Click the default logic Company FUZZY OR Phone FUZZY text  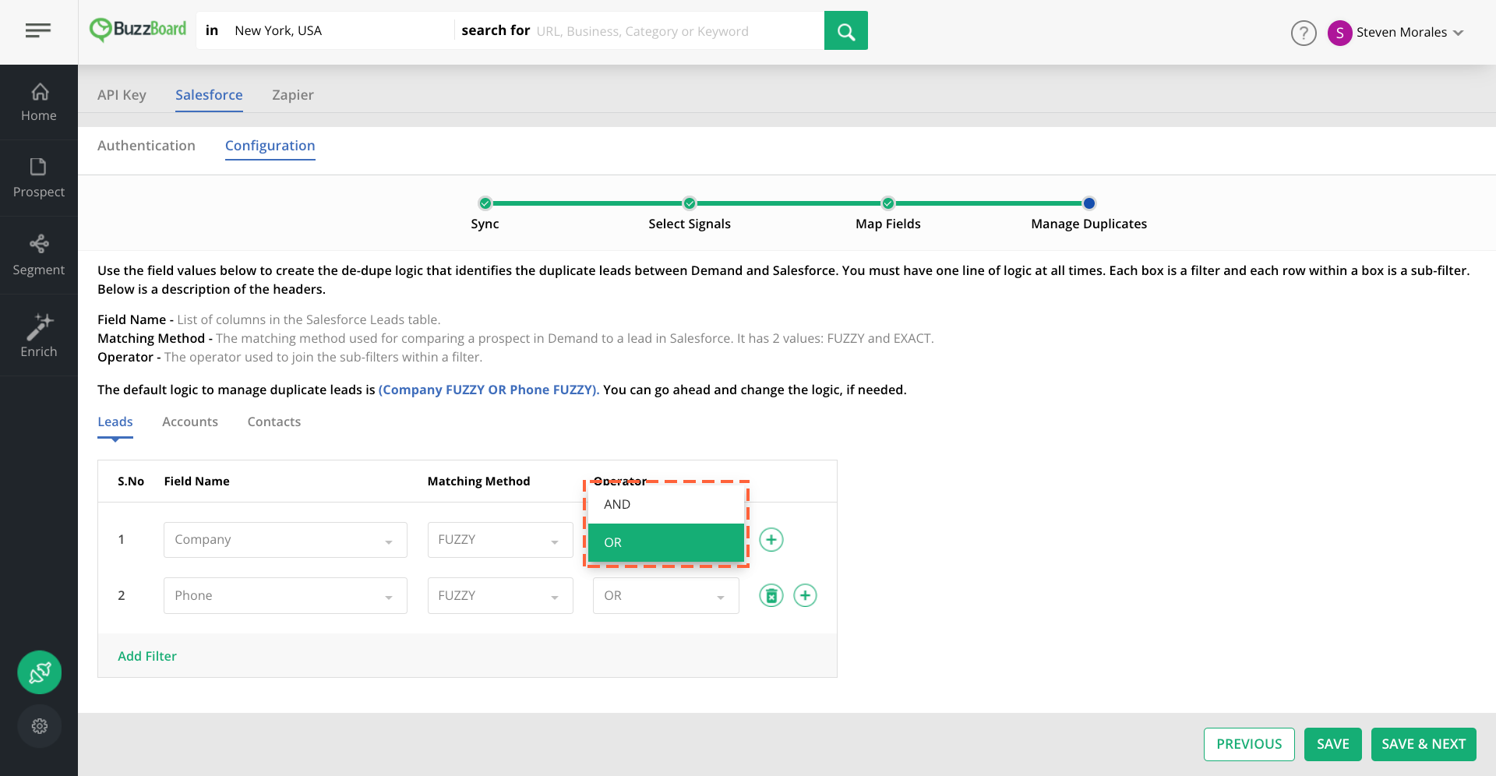(489, 390)
